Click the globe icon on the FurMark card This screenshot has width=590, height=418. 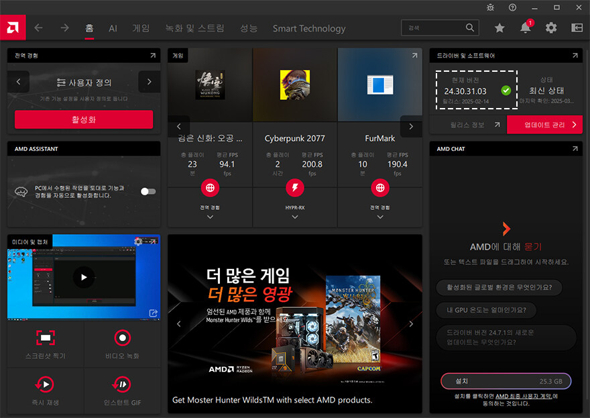(379, 189)
